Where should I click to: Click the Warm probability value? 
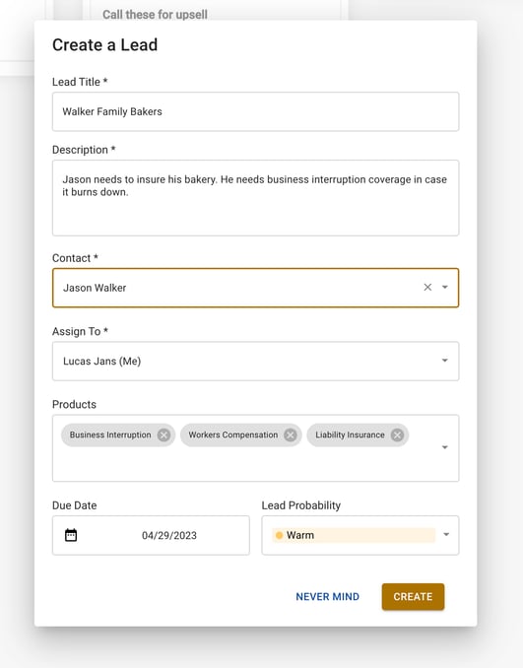[x=300, y=535]
